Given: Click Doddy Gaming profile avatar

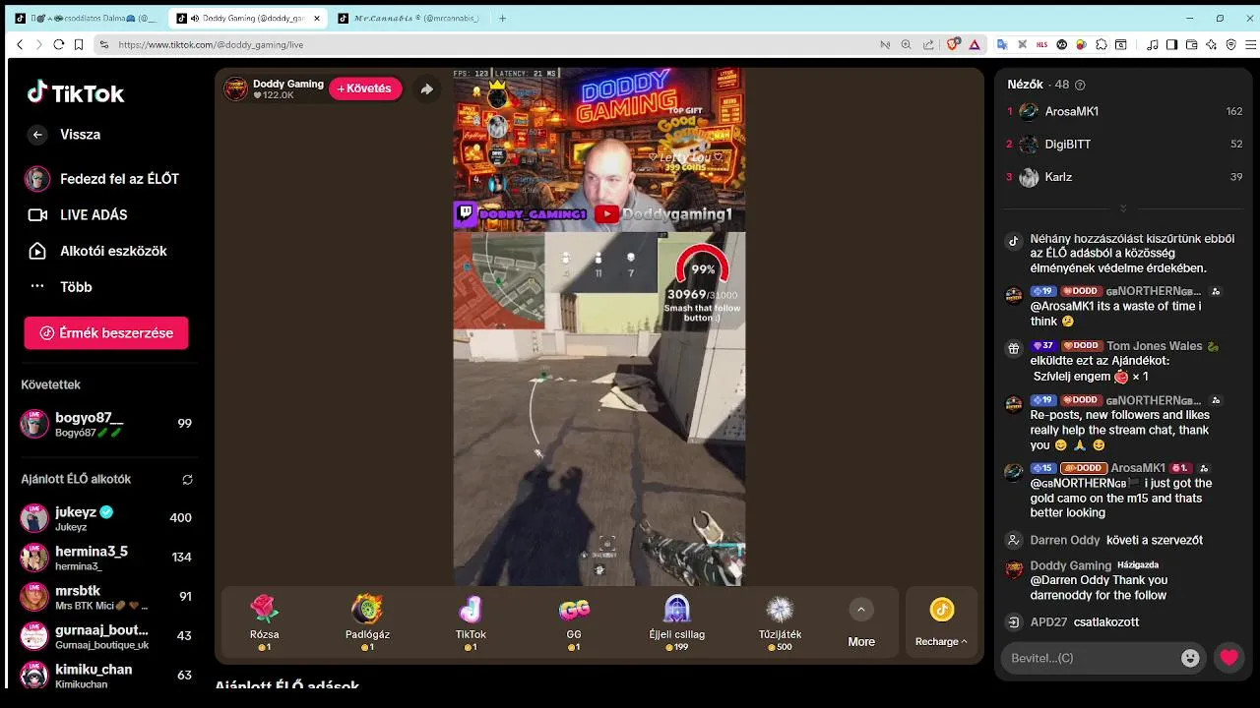Looking at the screenshot, I should (x=236, y=88).
